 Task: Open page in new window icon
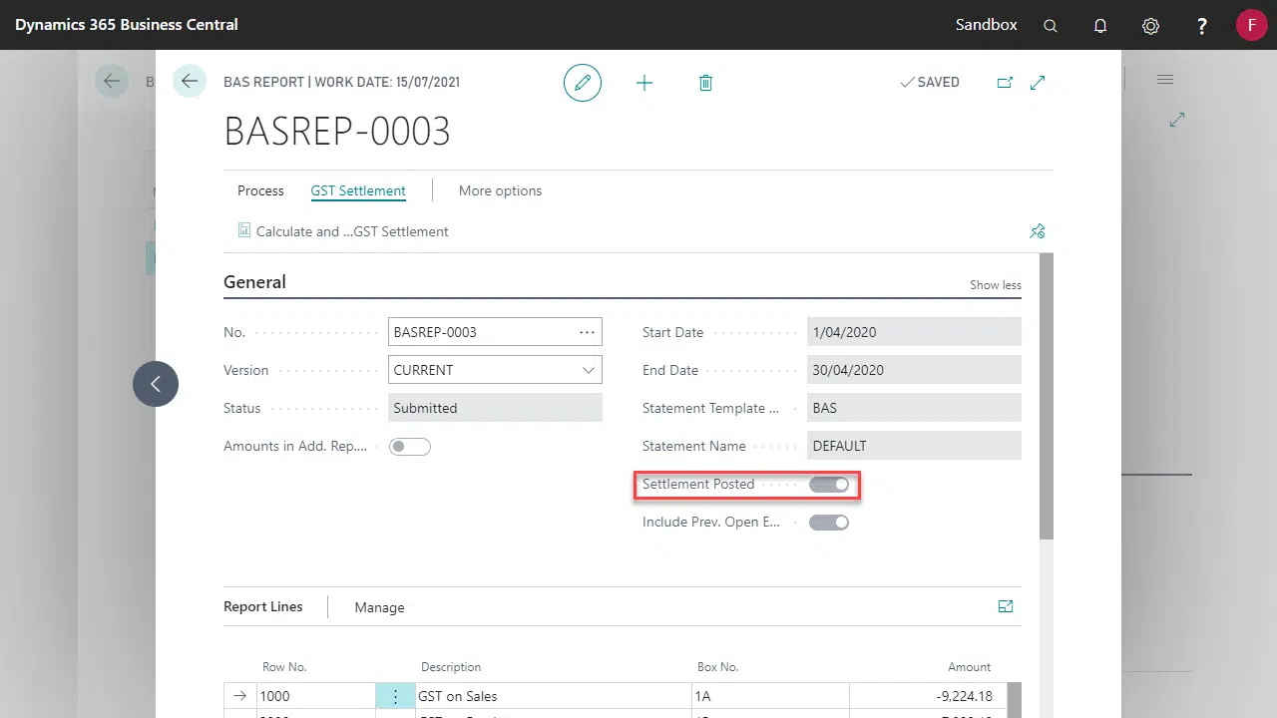[x=1005, y=83]
